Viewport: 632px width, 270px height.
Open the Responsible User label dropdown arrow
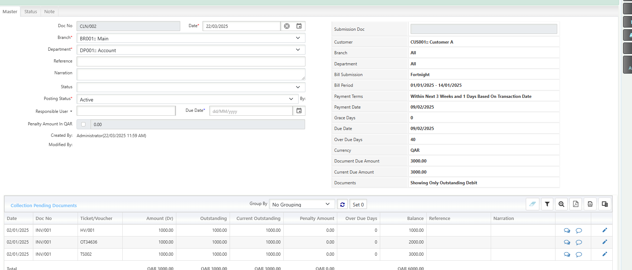[71, 111]
